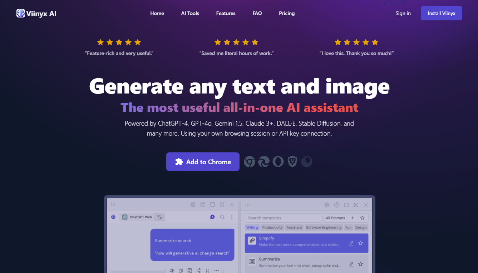The image size is (478, 273).
Task: Start a new chat with the bubble icon
Action: [x=212, y=217]
